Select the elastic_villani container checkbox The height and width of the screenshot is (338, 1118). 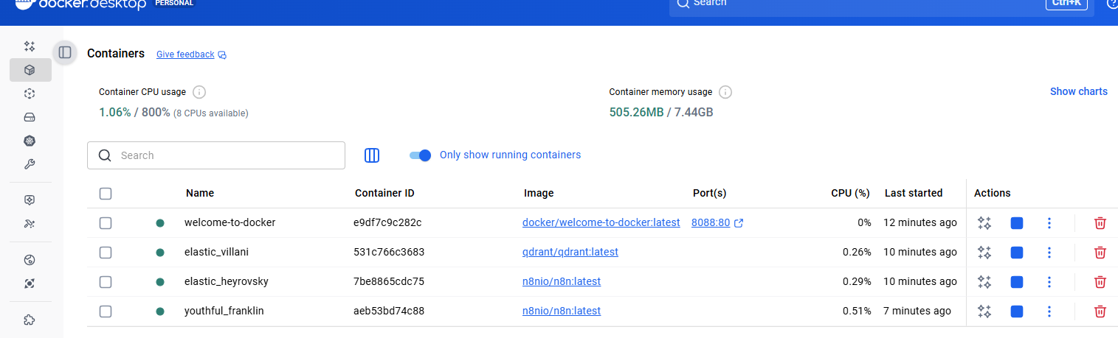106,253
